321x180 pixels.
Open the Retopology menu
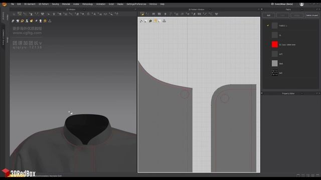(x=88, y=4)
